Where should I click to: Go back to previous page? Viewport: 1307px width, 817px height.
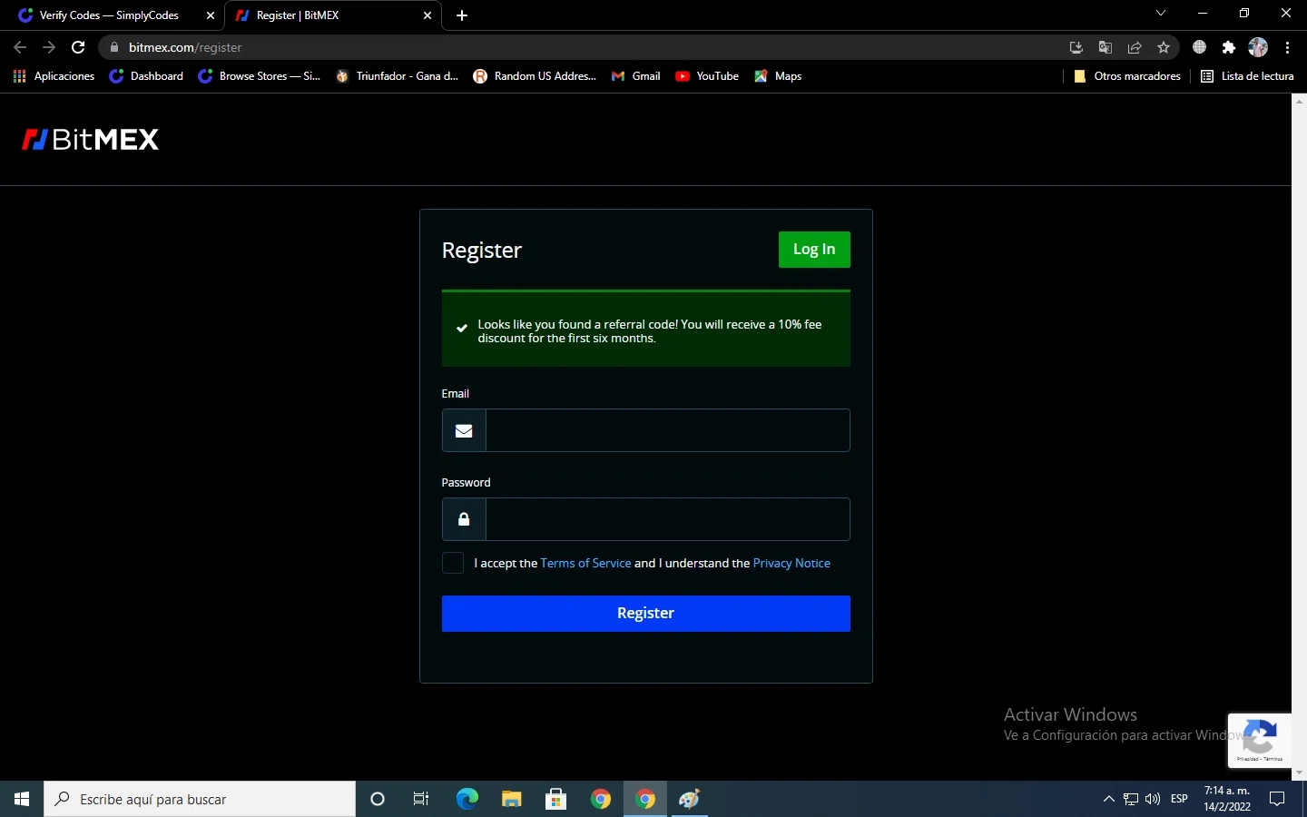[20, 47]
